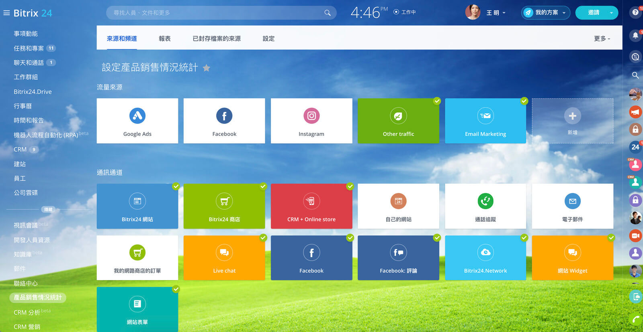Viewport: 643px width, 332px height.
Task: Open the 網站 Widget channel tile
Action: point(573,257)
